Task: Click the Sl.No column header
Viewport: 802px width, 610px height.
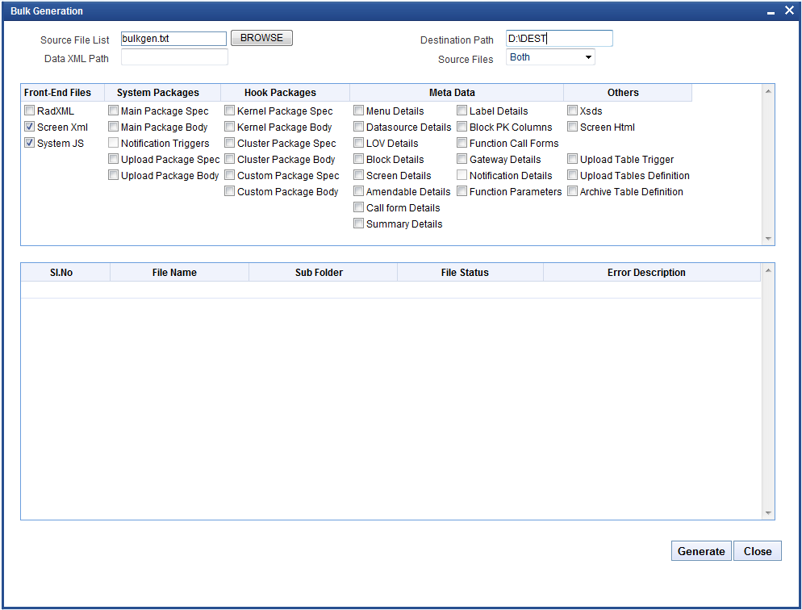Action: pyautogui.click(x=65, y=273)
